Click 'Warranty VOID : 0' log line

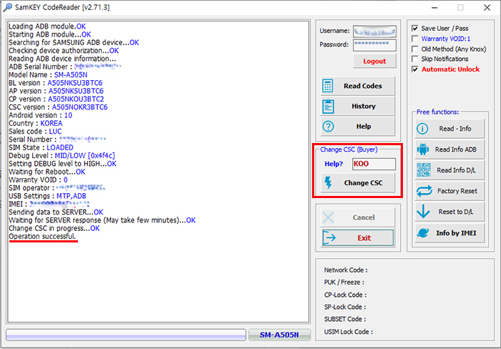(38, 180)
